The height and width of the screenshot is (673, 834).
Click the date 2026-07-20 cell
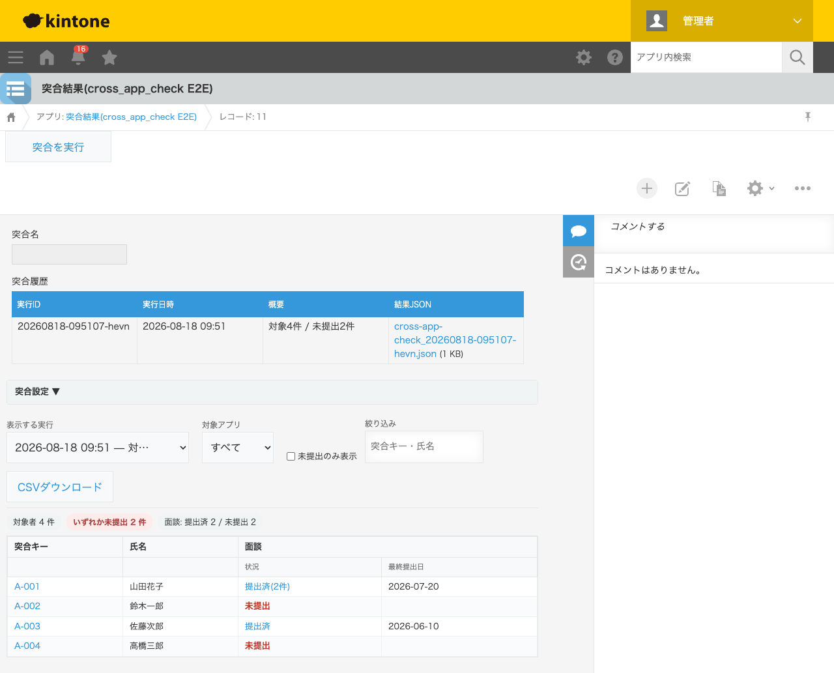tap(459, 586)
